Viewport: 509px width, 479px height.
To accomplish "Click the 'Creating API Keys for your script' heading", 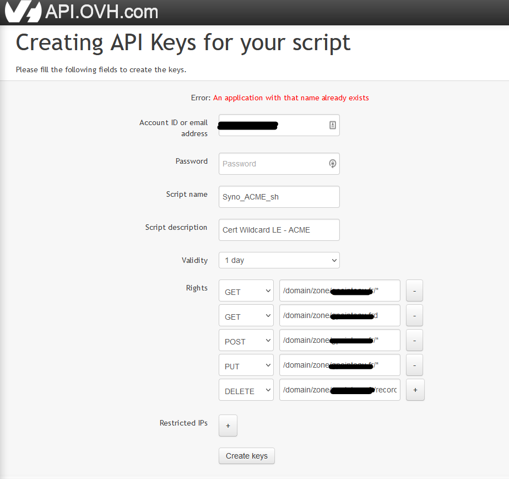I will [183, 42].
